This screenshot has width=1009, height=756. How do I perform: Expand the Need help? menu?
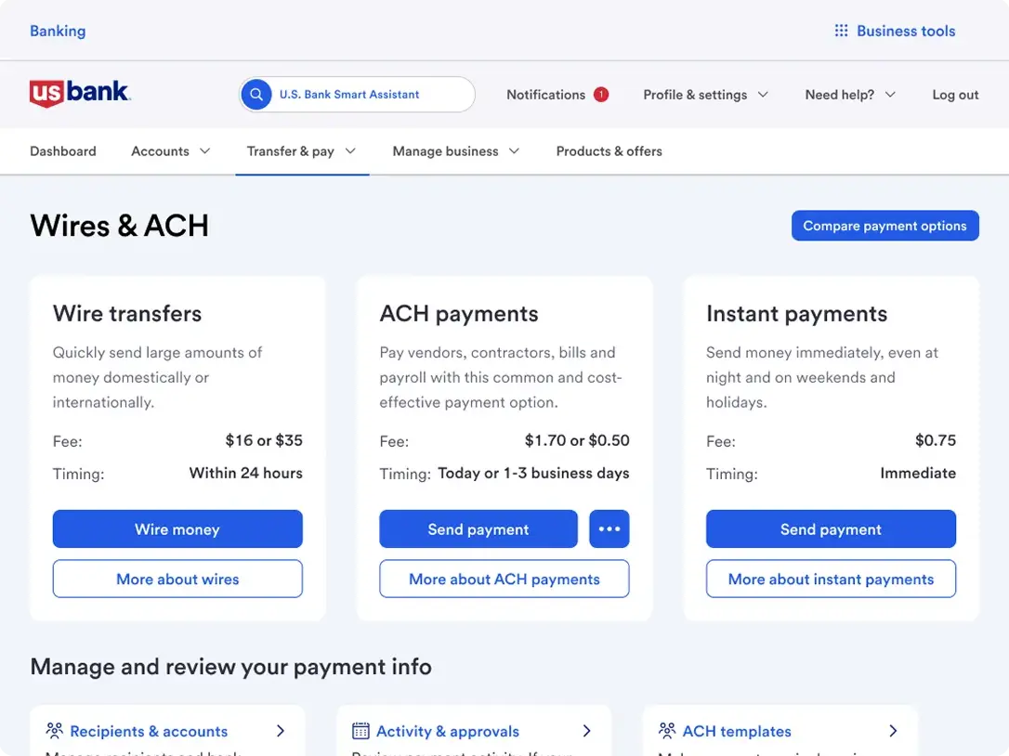[x=849, y=95]
